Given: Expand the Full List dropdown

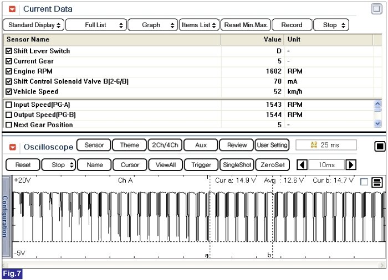Looking at the screenshot, I should 96,25.
